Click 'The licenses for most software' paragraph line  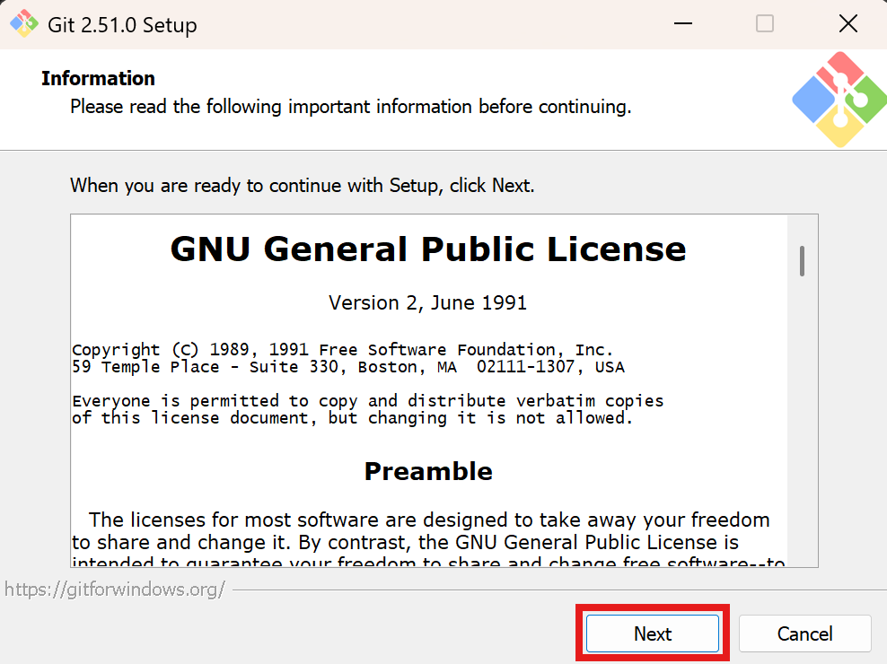[429, 520]
